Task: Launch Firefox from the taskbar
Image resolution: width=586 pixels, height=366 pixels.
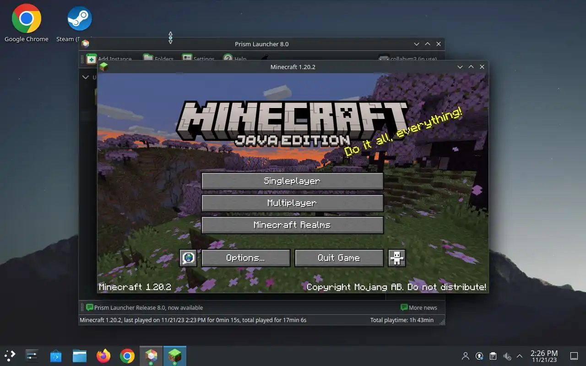Action: point(103,356)
